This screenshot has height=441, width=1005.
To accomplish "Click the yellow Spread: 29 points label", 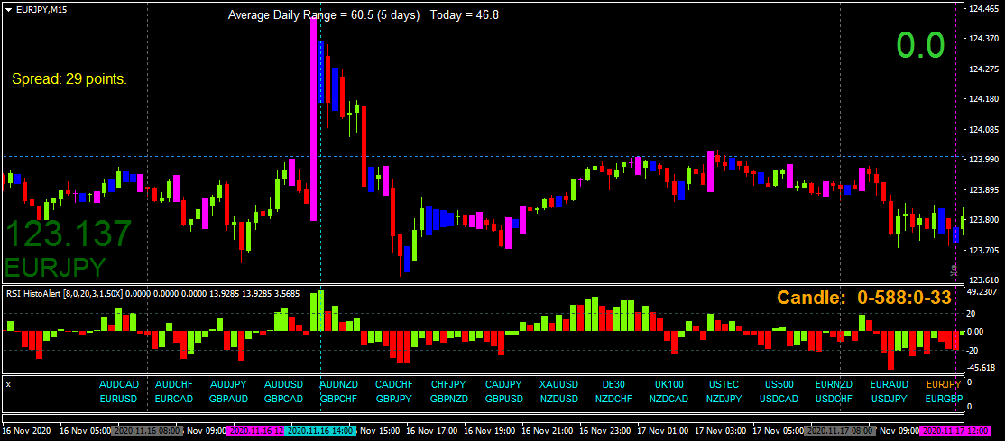I will pyautogui.click(x=69, y=79).
